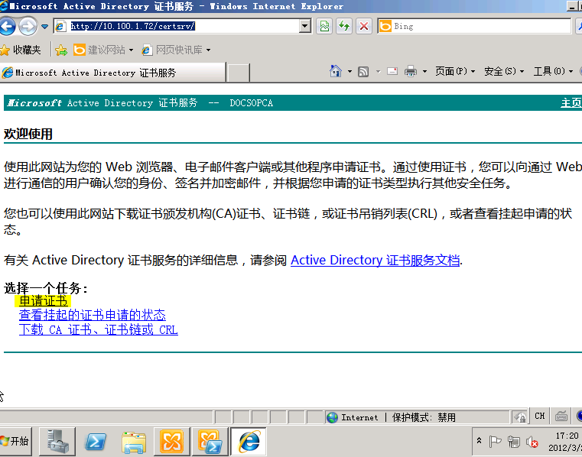Go to Home page icon
This screenshot has width=582, height=457.
[336, 71]
